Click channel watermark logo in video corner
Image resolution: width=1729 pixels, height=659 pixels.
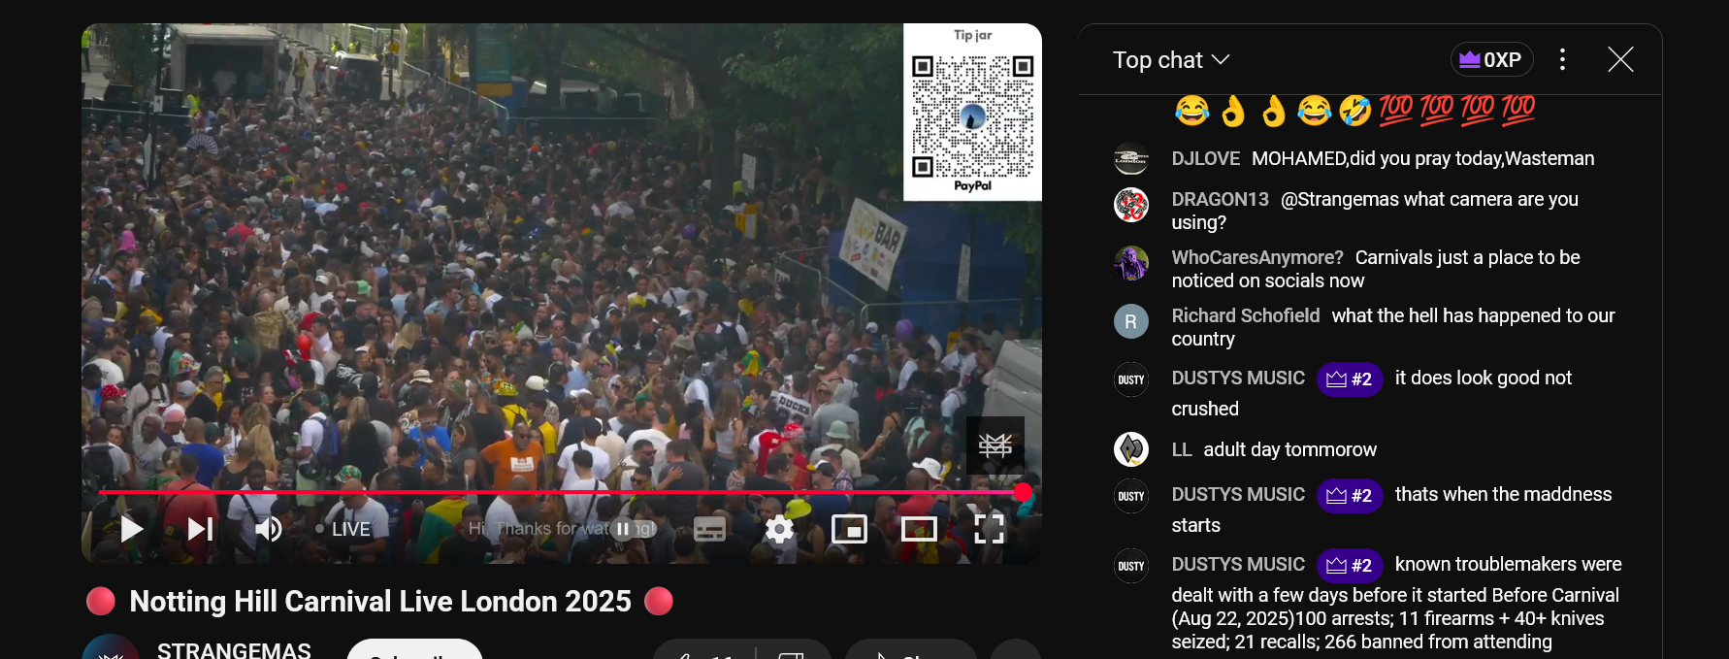coord(995,445)
